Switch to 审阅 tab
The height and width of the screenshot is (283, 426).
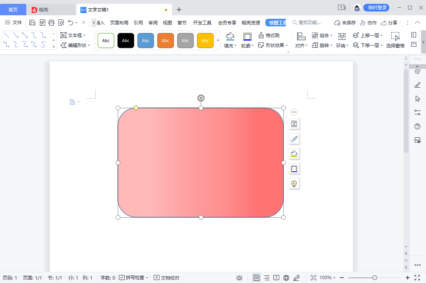click(x=153, y=23)
